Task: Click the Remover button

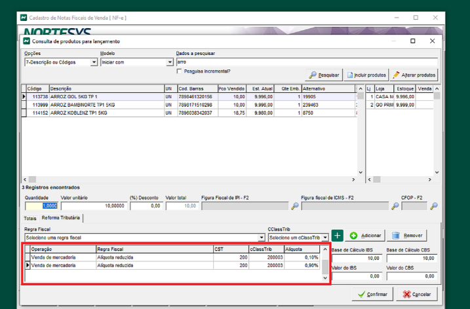Action: point(408,235)
